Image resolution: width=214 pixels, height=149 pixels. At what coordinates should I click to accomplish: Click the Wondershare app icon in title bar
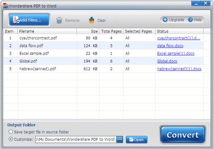pos(6,6)
